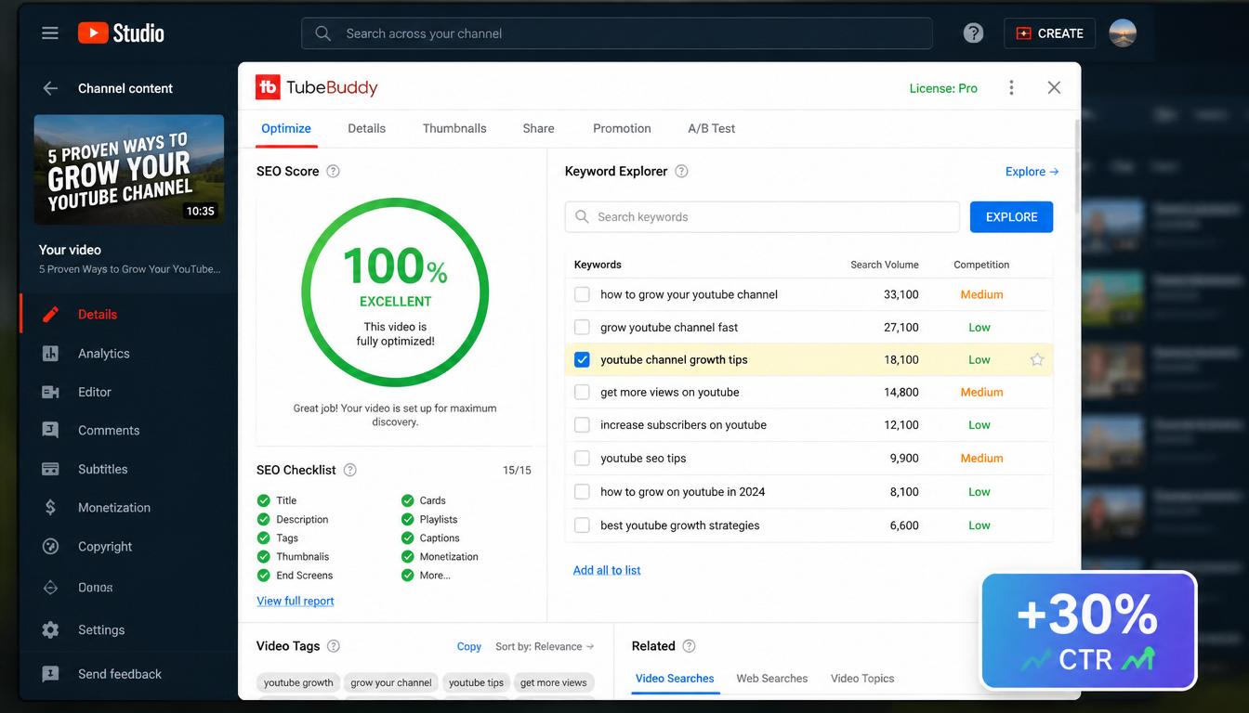Click the Search across your channel field
1249x713 pixels.
click(617, 33)
